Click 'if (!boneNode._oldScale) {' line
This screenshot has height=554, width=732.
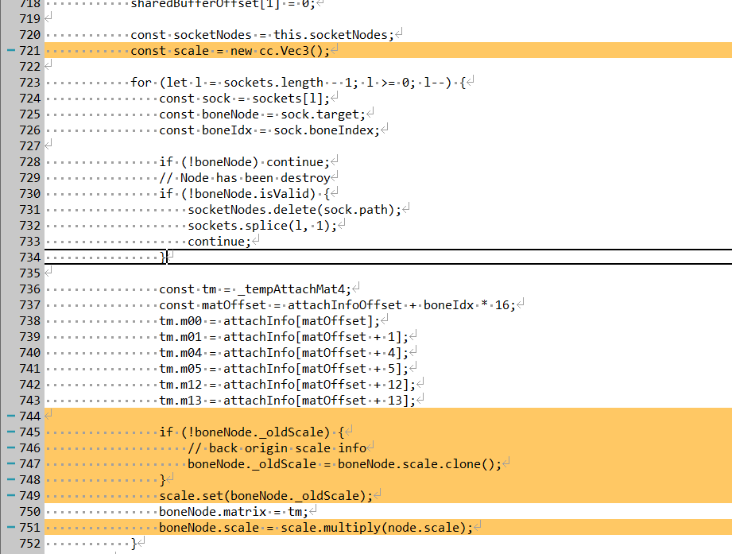click(x=251, y=432)
